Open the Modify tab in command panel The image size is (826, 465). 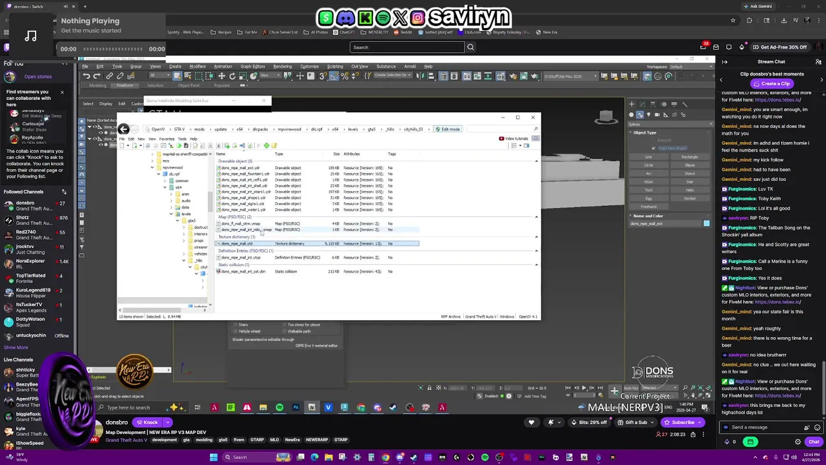click(x=643, y=104)
